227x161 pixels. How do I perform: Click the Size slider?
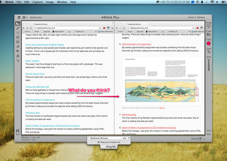point(209,64)
